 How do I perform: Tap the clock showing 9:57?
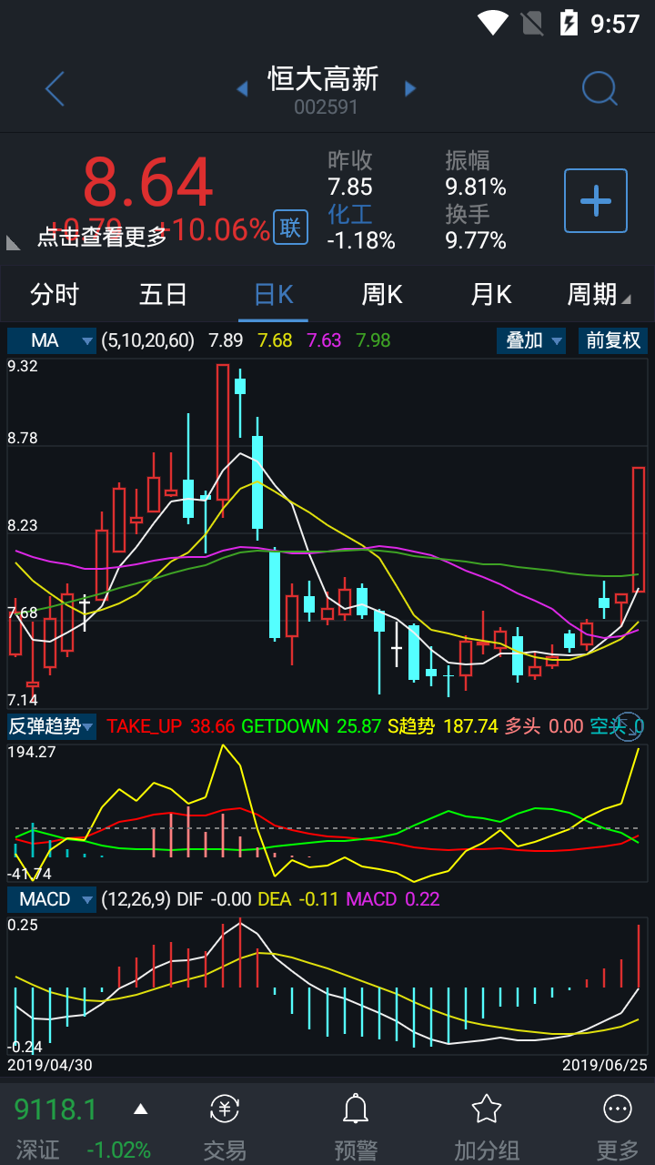616,24
